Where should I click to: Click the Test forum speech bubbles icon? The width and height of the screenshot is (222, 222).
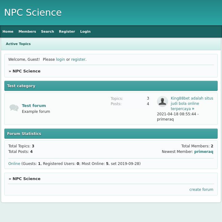pos(14,108)
